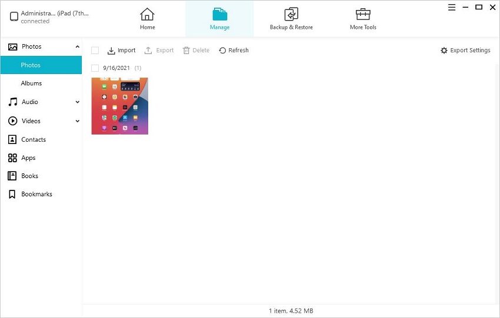Open the hamburger menu icon
This screenshot has width=500, height=318.
point(452,7)
